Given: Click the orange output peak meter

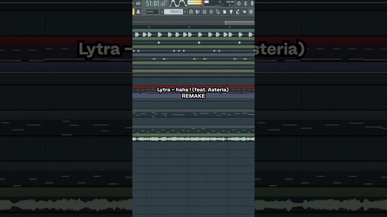Looking at the screenshot, I should 195,3.
